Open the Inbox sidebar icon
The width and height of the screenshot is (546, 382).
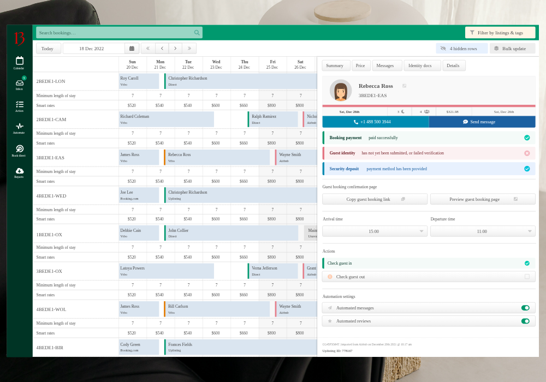pyautogui.click(x=20, y=83)
